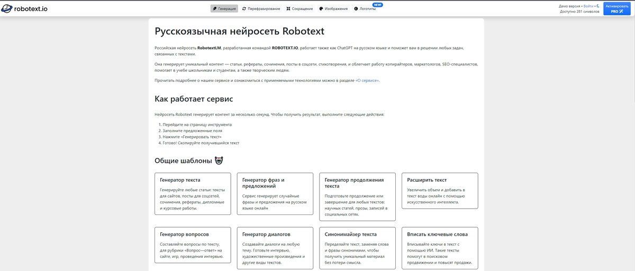635x271 pixels.
Task: Click the heading 'Русскоязычная нейросеть Robotext'
Action: [x=239, y=31]
